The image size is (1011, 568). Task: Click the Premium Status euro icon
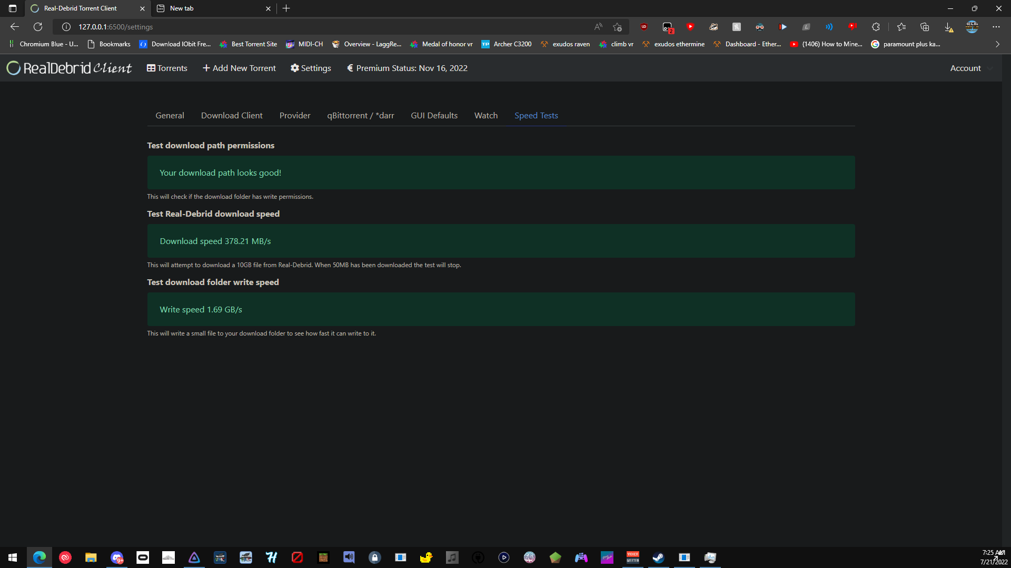[350, 68]
